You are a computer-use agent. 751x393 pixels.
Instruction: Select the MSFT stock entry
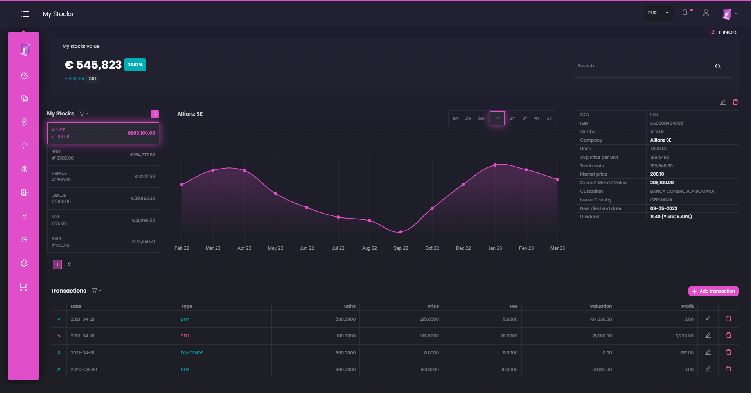point(103,220)
